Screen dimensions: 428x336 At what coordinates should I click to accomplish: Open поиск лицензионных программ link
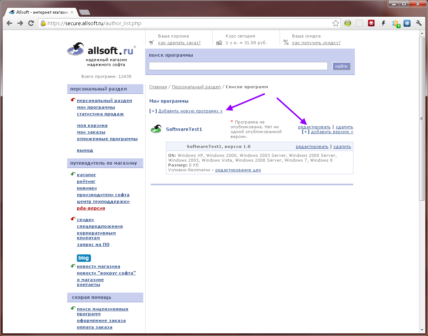pos(102,312)
